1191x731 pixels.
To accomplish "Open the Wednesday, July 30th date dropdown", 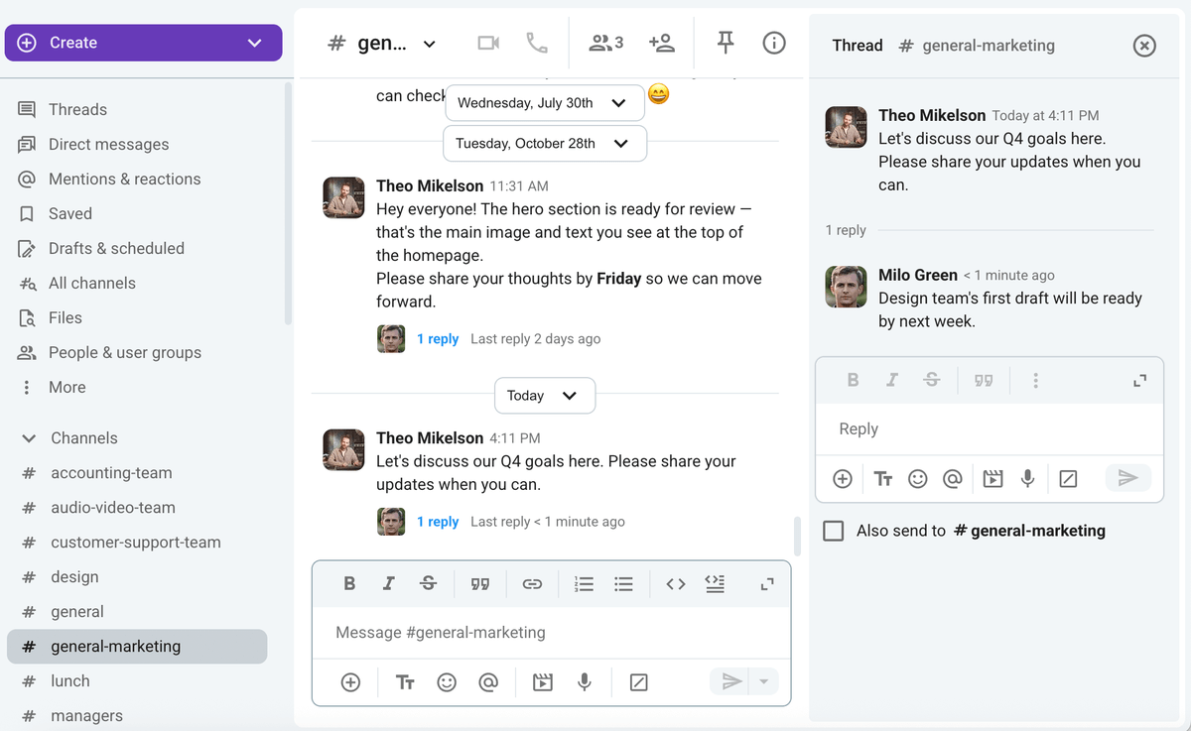I will point(544,102).
